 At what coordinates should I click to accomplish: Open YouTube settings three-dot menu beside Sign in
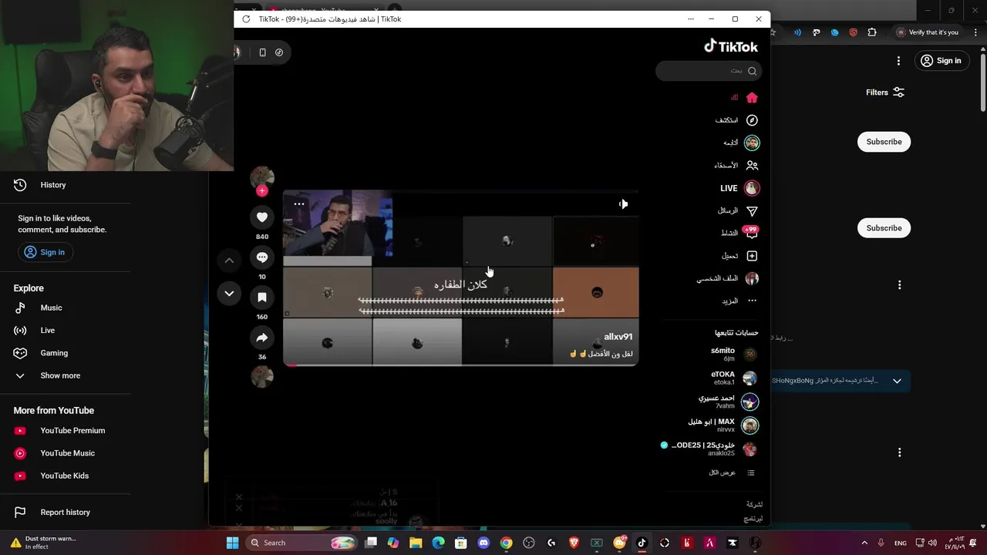pos(898,61)
